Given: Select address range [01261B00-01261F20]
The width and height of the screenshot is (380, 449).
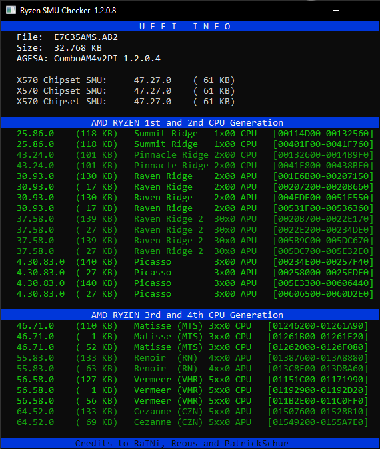Looking at the screenshot, I should 318,337.
